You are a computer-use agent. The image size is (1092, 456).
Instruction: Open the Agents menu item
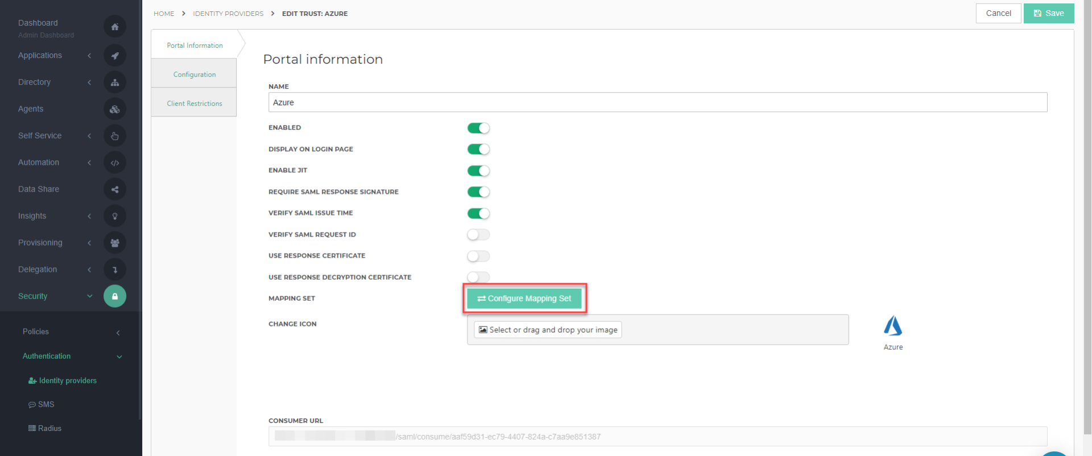click(x=31, y=109)
